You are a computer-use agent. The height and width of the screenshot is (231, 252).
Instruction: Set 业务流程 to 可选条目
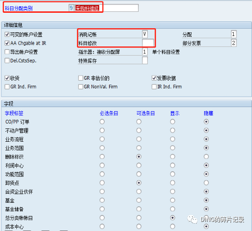tap(139, 139)
